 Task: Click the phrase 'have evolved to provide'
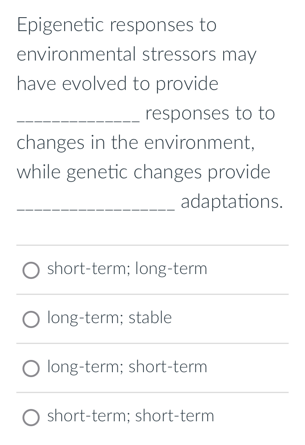(x=117, y=84)
